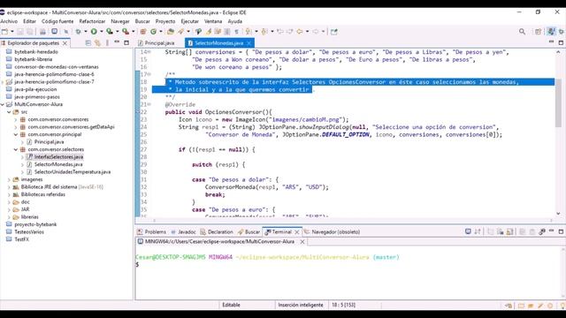
Task: Click the Open Perspective icon
Action: pos(538,32)
